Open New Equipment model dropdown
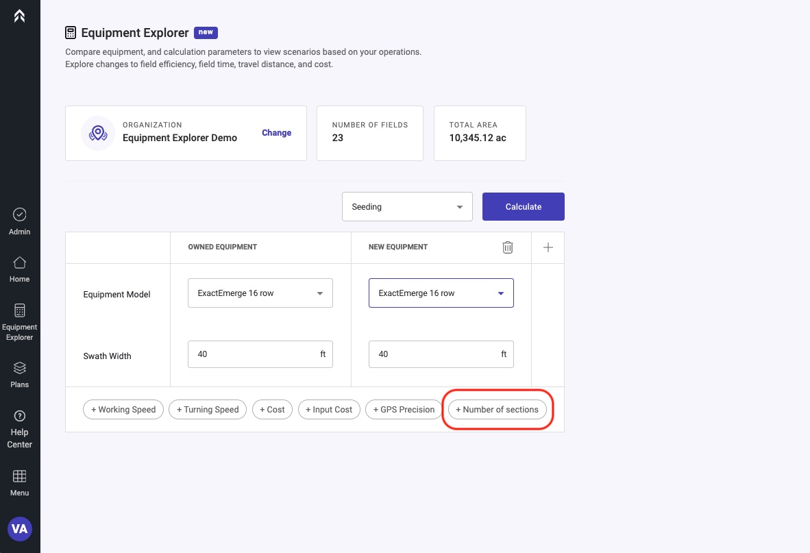The width and height of the screenshot is (810, 553). pyautogui.click(x=441, y=293)
